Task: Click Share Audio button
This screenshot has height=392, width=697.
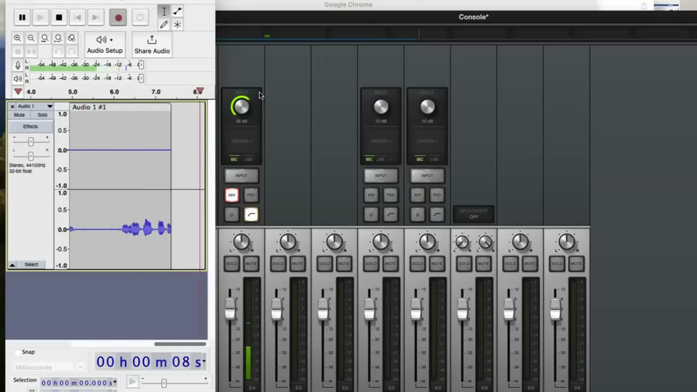Action: [x=152, y=44]
